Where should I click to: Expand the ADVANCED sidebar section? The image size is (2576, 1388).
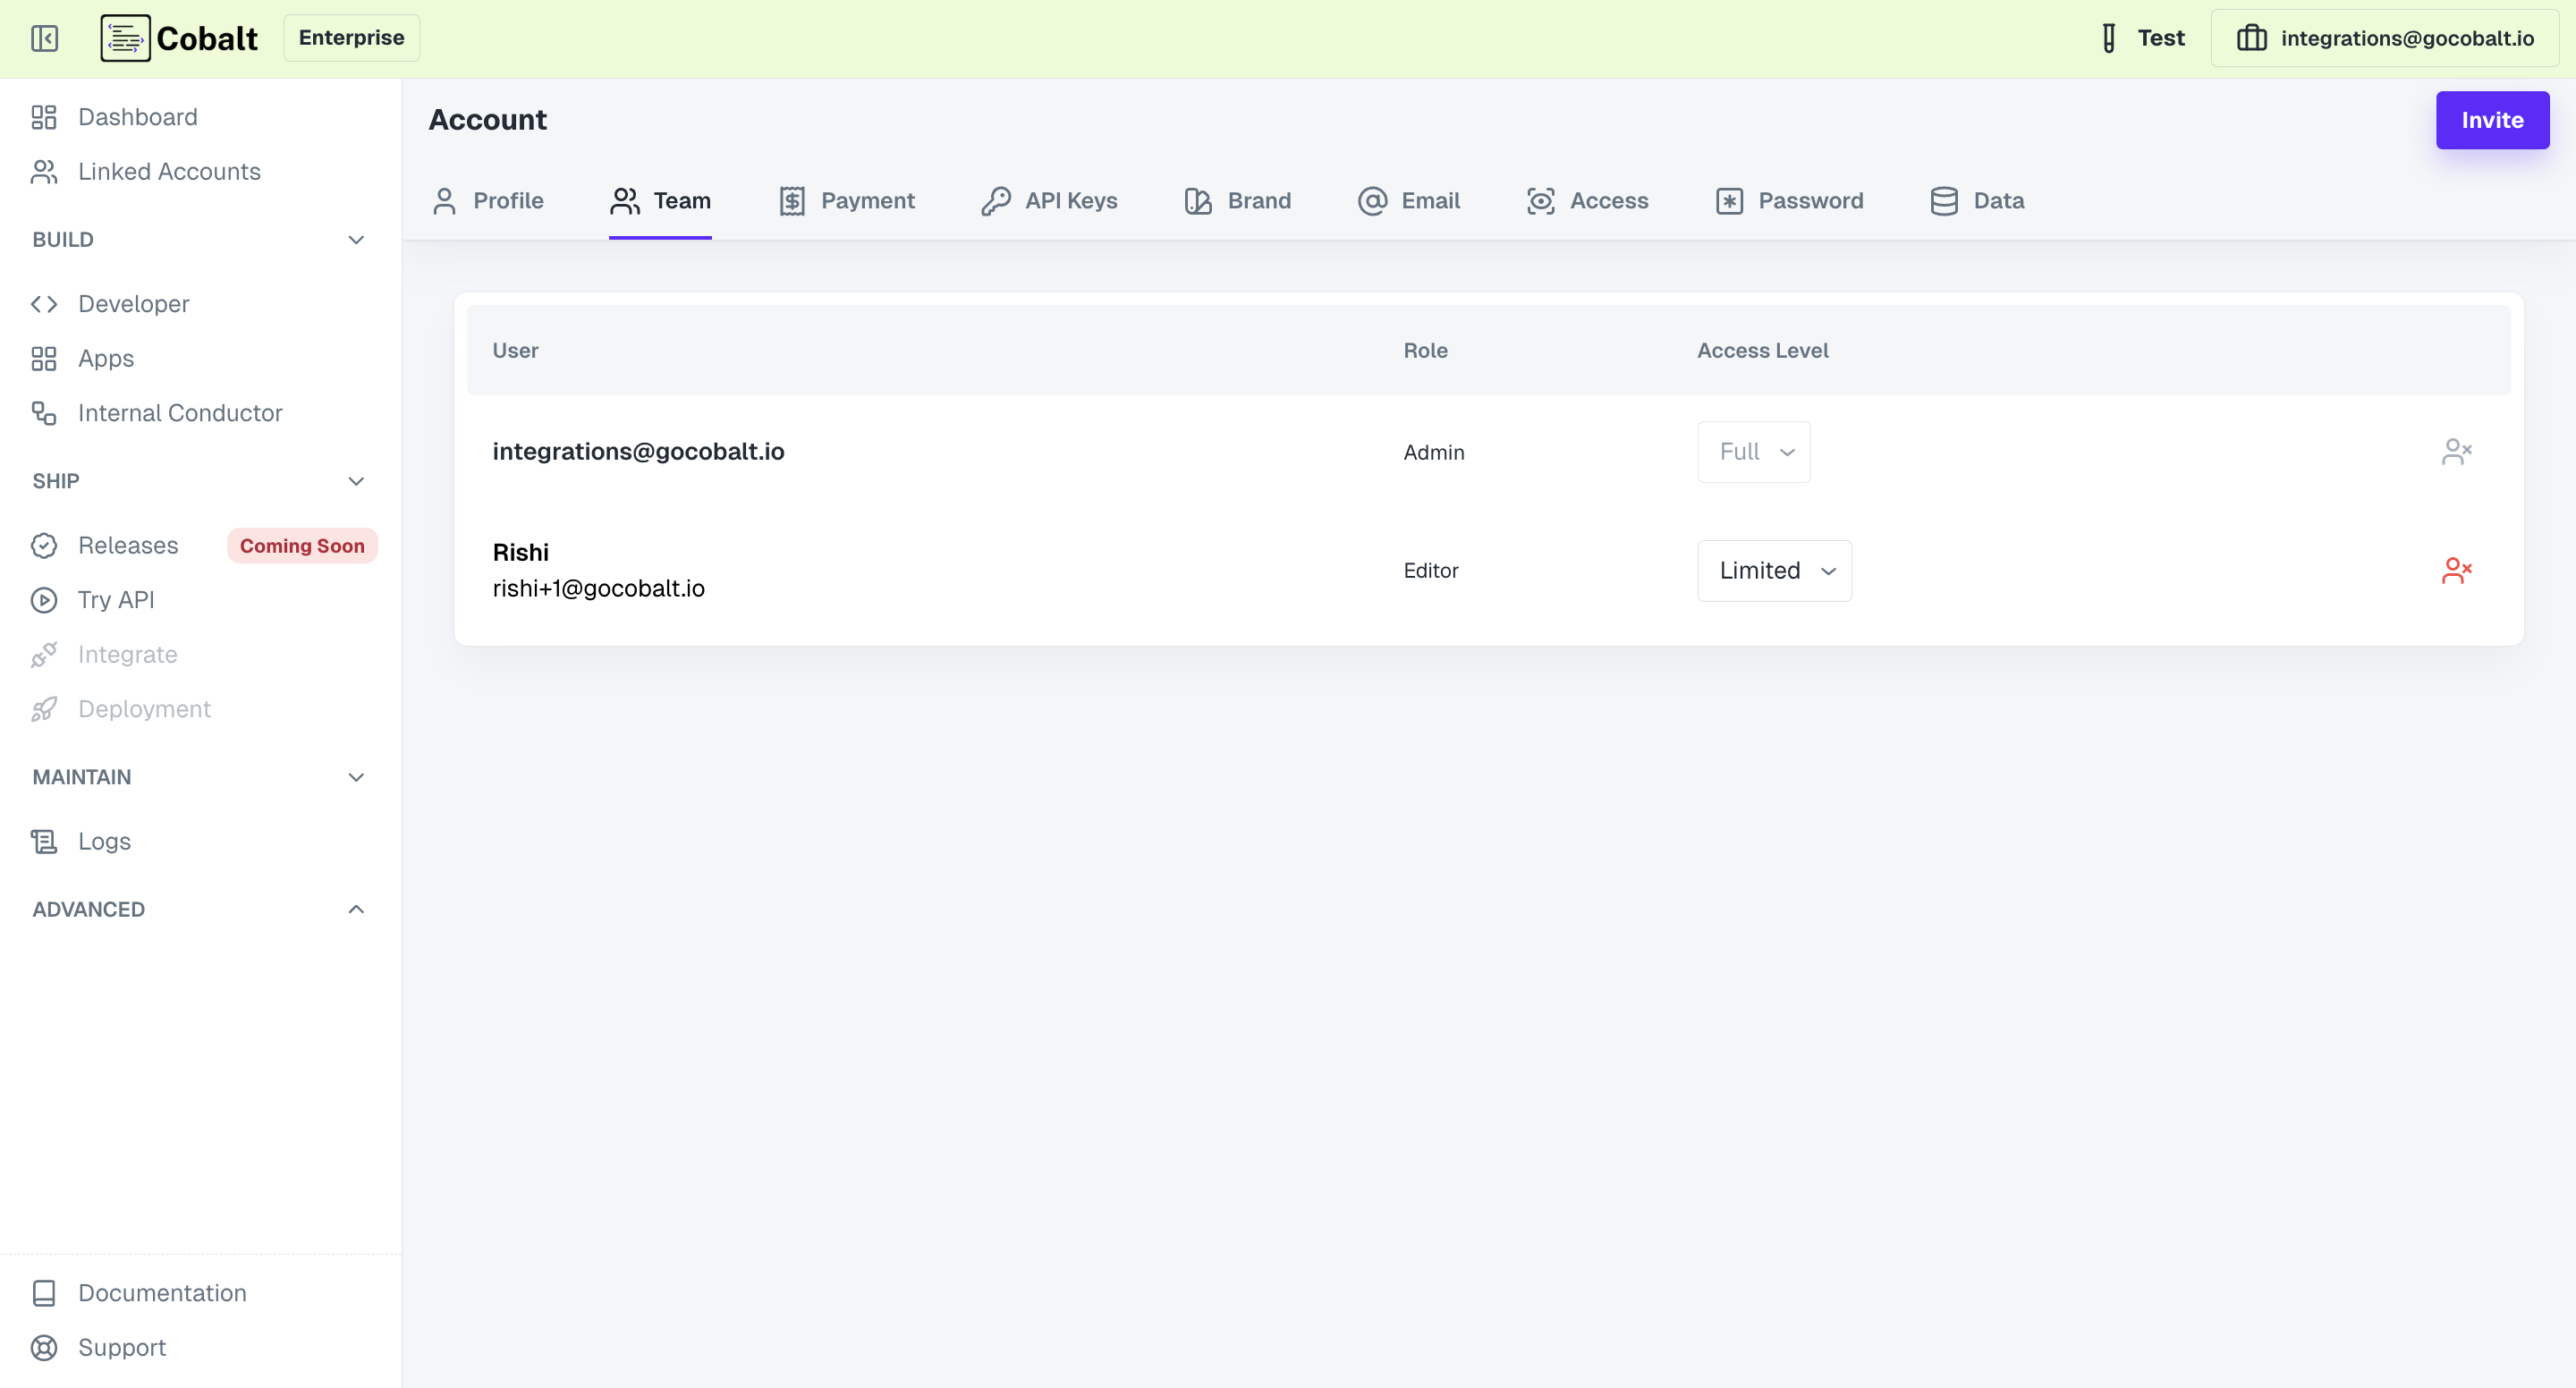(x=355, y=909)
